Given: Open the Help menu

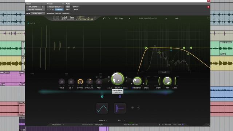Looking at the screenshot, I should (x=177, y=18).
